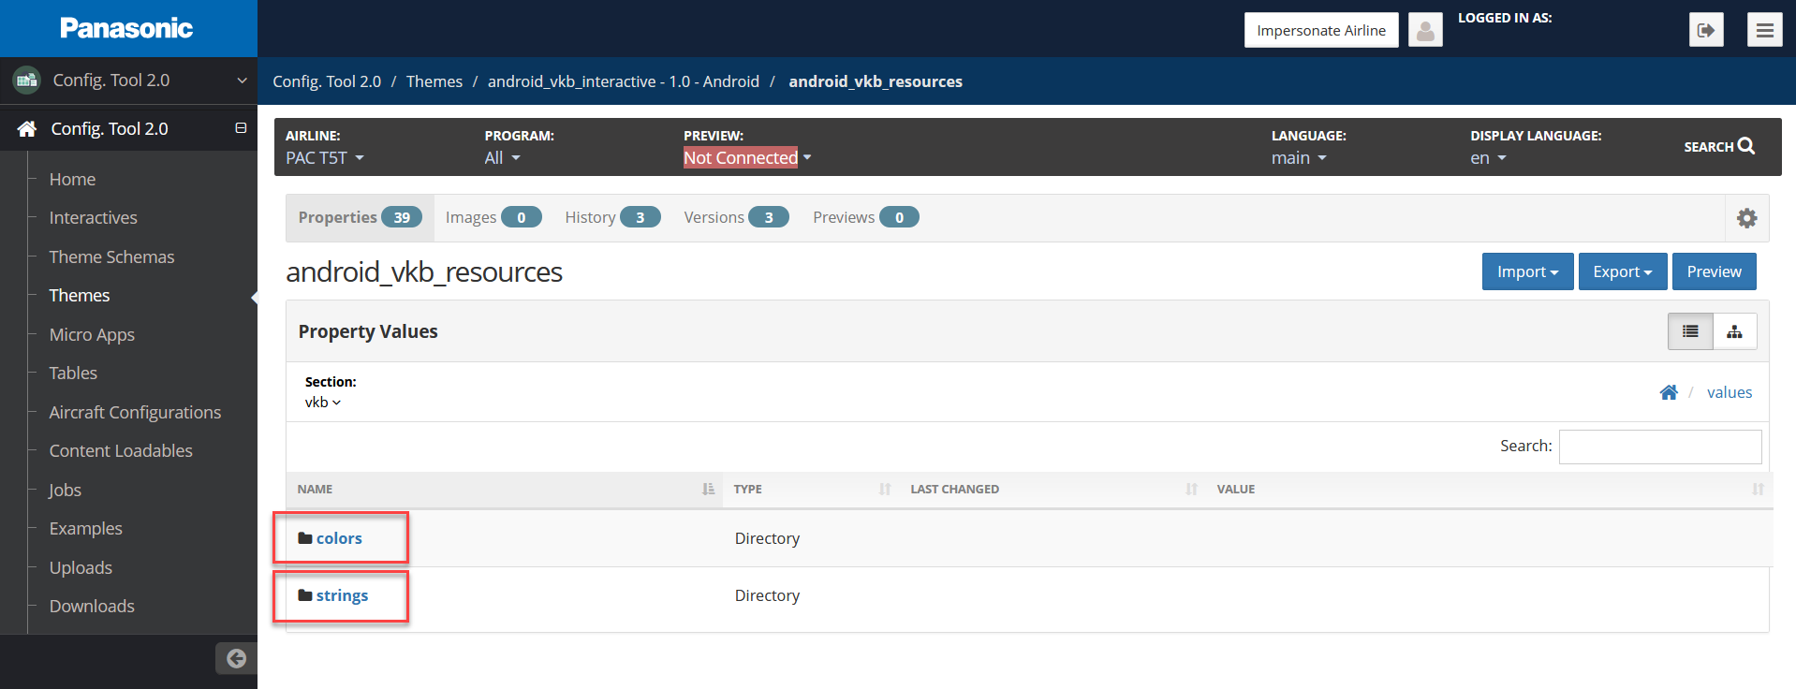Image resolution: width=1796 pixels, height=689 pixels.
Task: Open Content Loadables in the sidebar
Action: pos(121,450)
